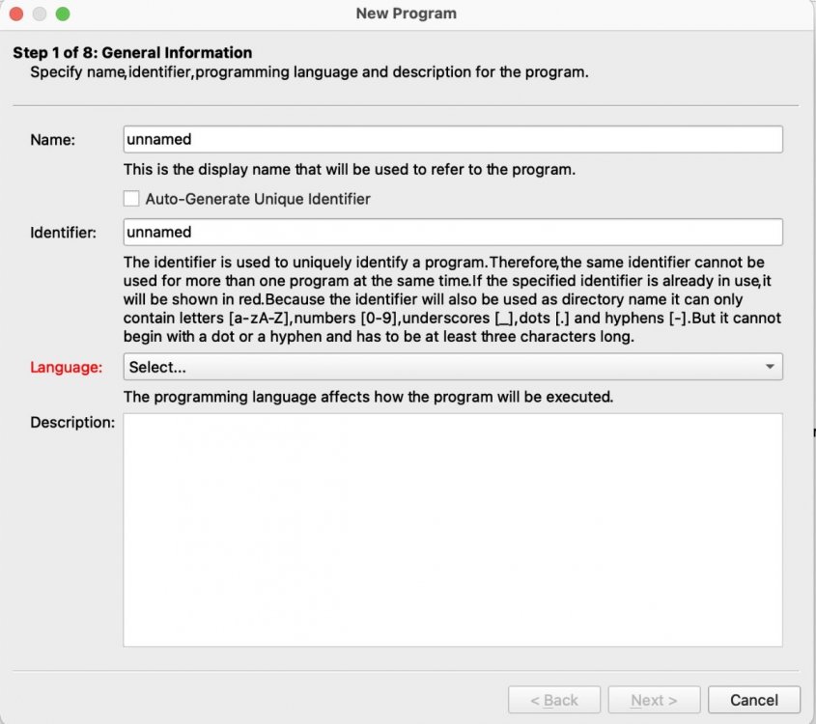The height and width of the screenshot is (724, 816).
Task: Click into the Identifier text field
Action: tap(452, 233)
